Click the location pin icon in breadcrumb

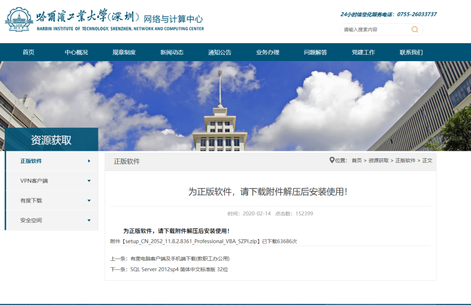[x=332, y=160]
